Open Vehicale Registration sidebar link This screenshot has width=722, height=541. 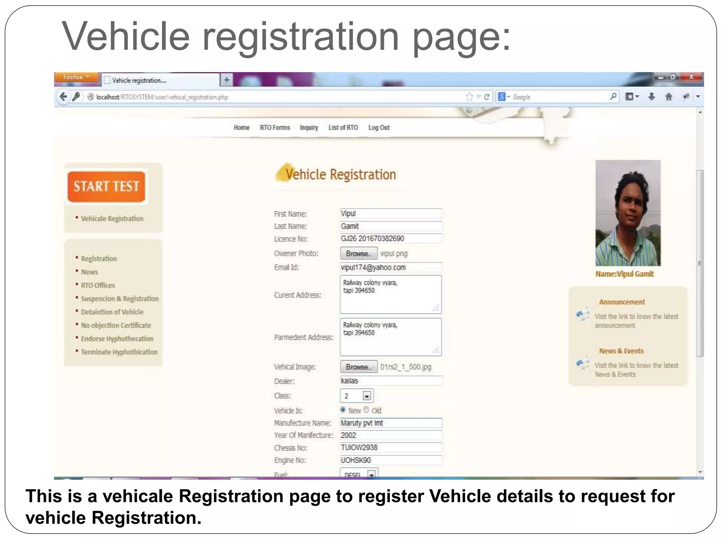pyautogui.click(x=112, y=218)
